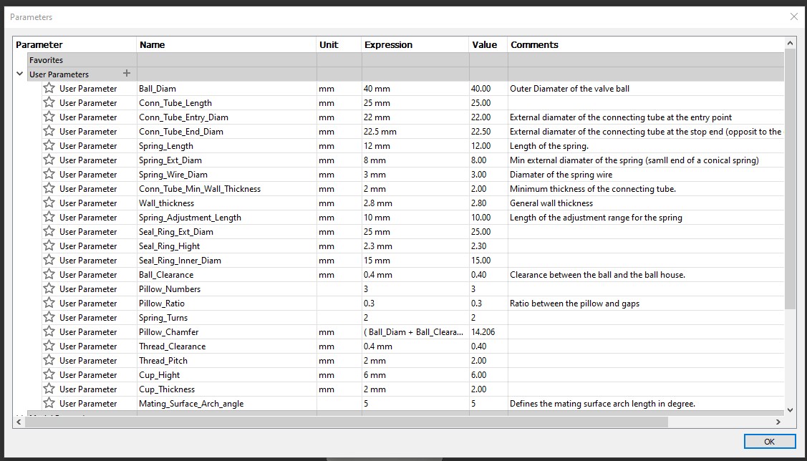Click the Thread_Clearance star icon

tap(49, 346)
